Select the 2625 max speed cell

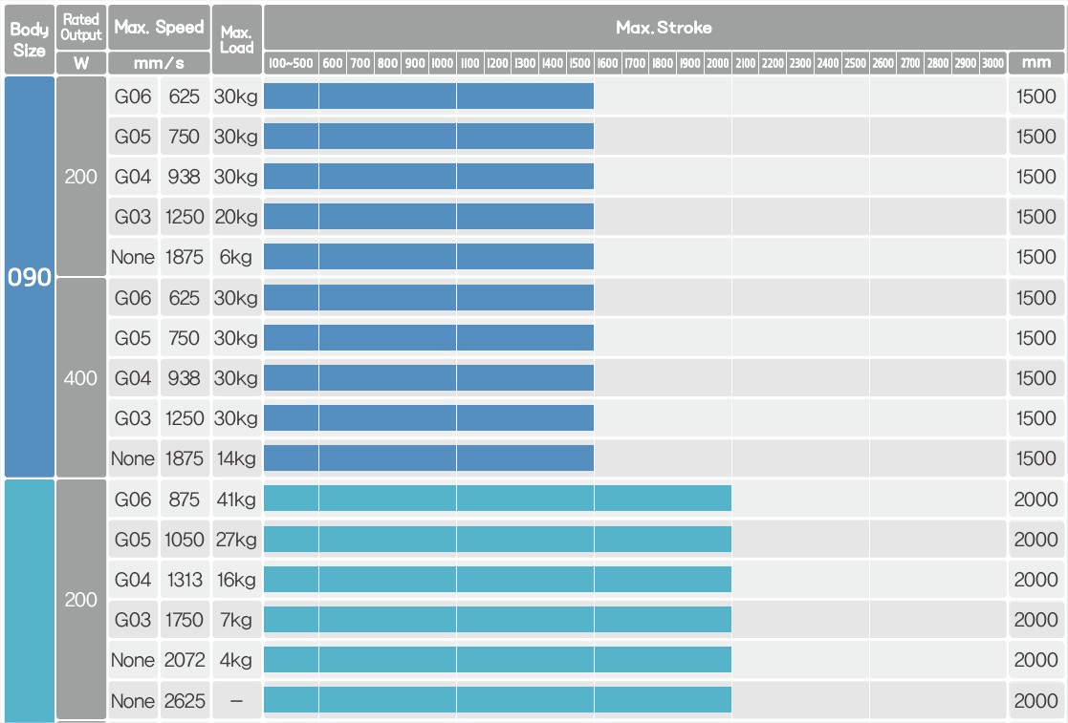[185, 700]
